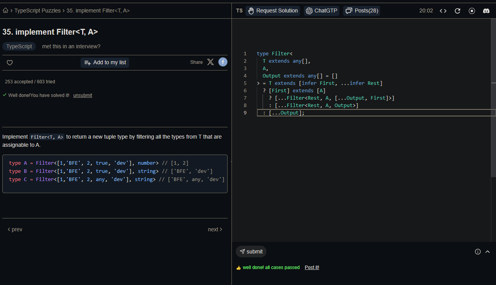Screen dimensions: 496x285
Task: Like the problem with heart icon
Action: pos(10,63)
